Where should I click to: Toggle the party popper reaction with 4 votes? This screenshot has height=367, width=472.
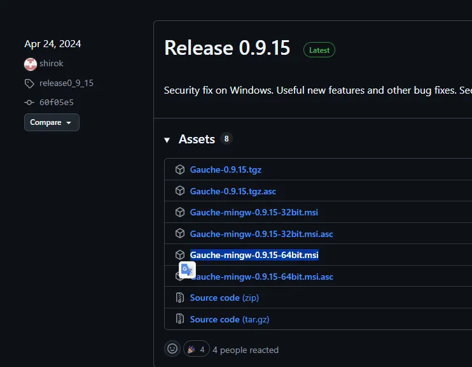[x=195, y=349]
